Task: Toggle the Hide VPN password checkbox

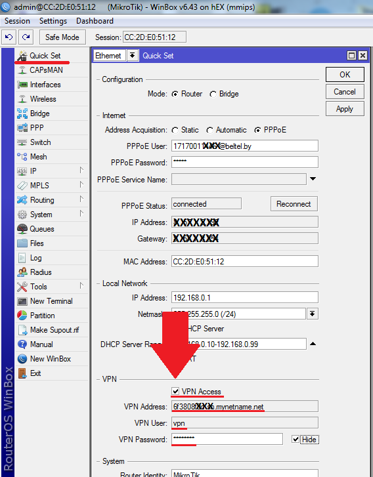Action: [295, 439]
